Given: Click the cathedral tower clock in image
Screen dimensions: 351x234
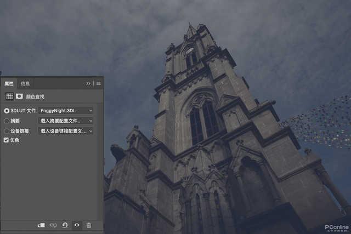Looking at the screenshot, I should pyautogui.click(x=190, y=51).
